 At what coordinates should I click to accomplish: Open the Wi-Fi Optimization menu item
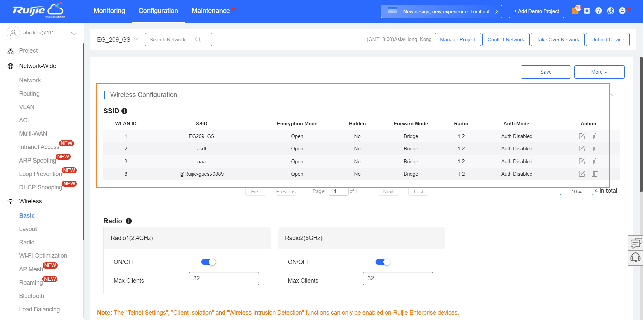pos(43,256)
